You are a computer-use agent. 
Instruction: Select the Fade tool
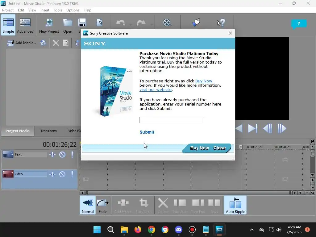(102, 205)
